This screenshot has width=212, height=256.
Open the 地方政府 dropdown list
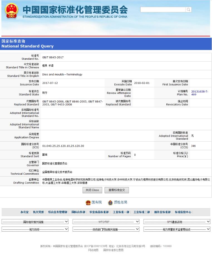point(35,229)
